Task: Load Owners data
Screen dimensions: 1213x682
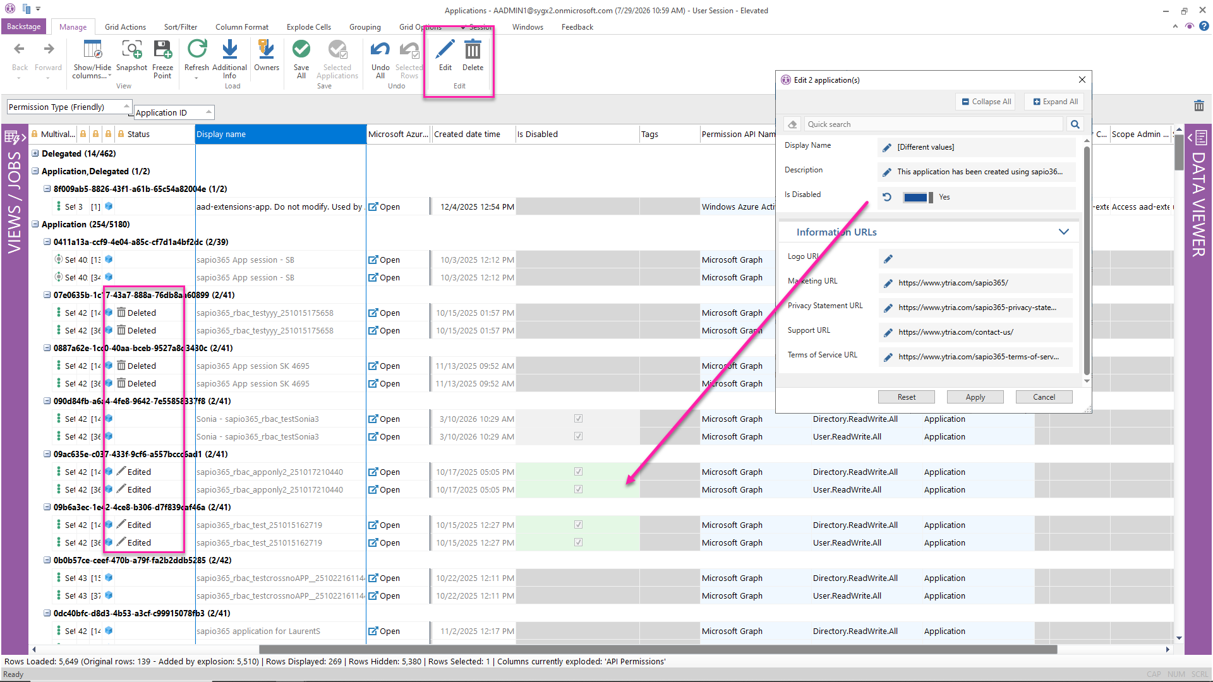Action: 267,56
